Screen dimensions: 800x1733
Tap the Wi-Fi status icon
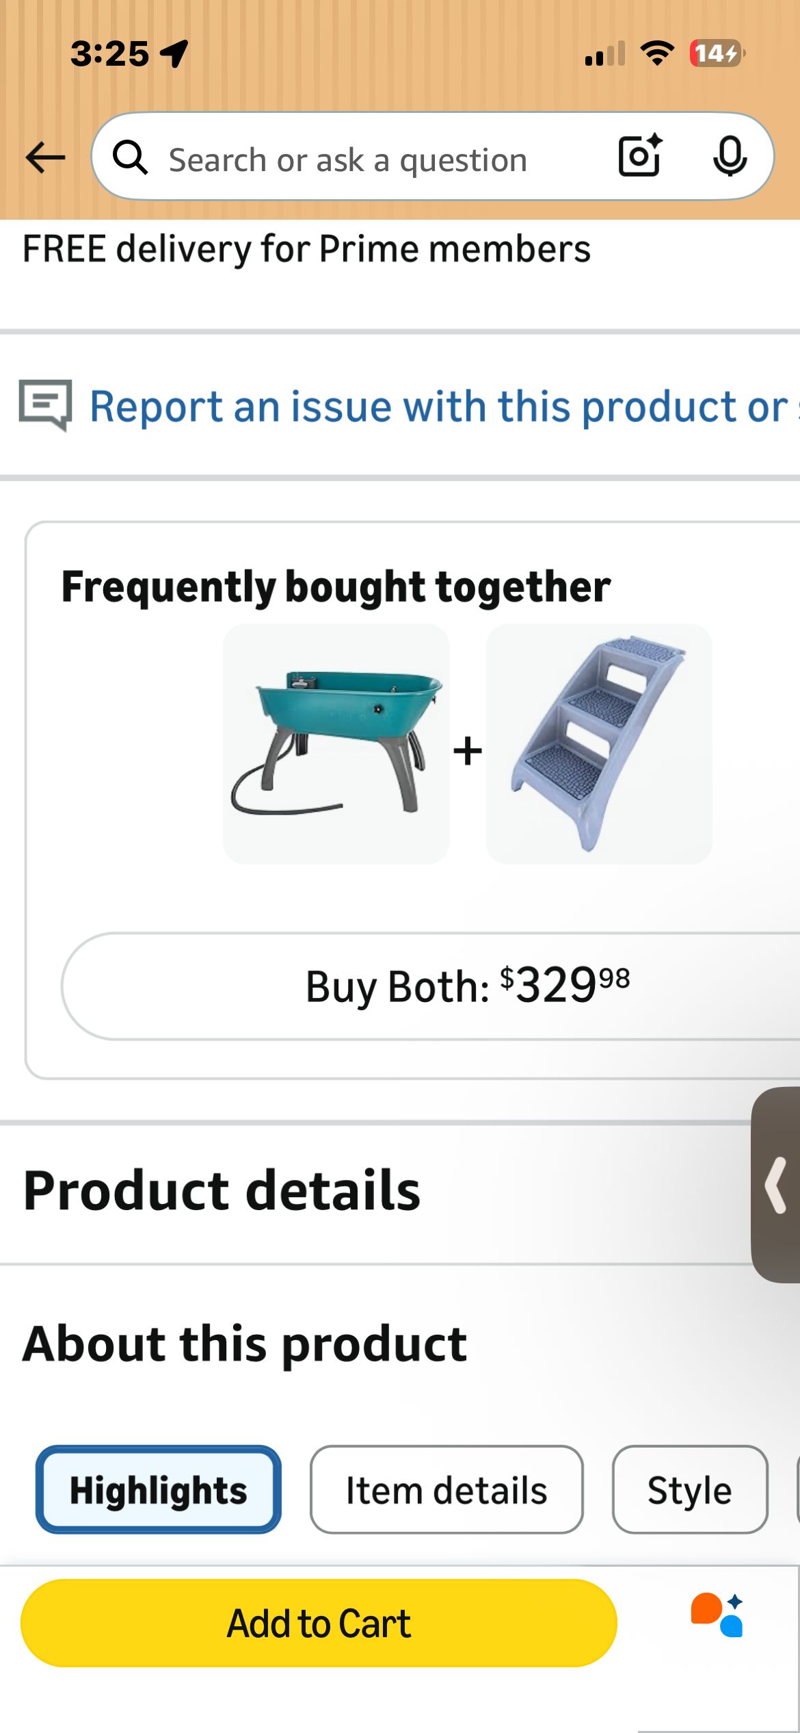[x=657, y=53]
